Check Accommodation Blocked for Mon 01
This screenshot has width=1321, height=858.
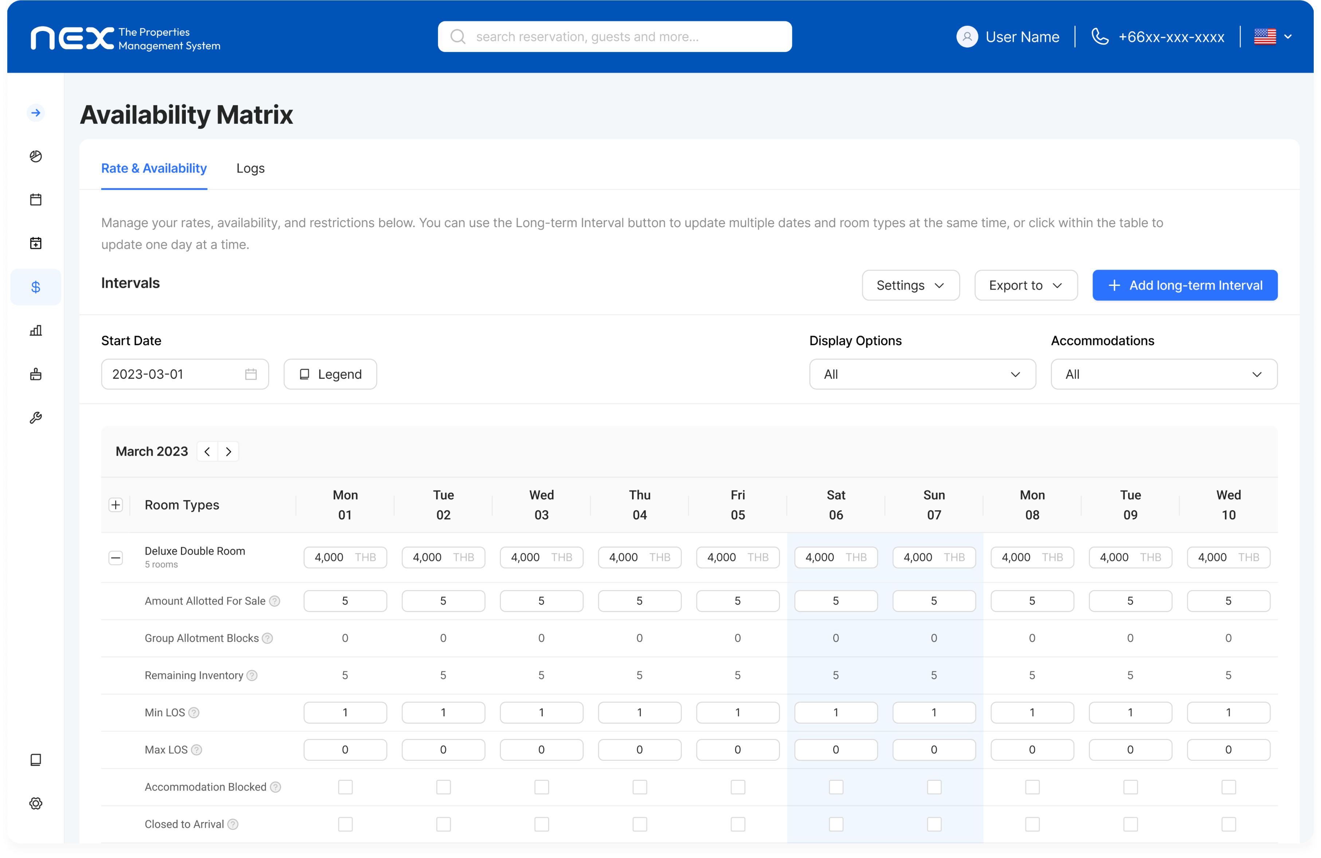pos(345,787)
